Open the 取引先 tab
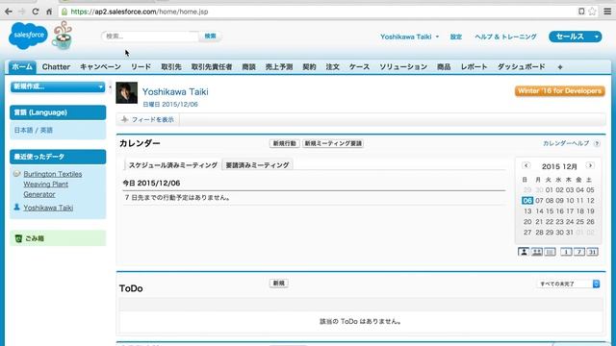This screenshot has height=346, width=616. [x=171, y=67]
